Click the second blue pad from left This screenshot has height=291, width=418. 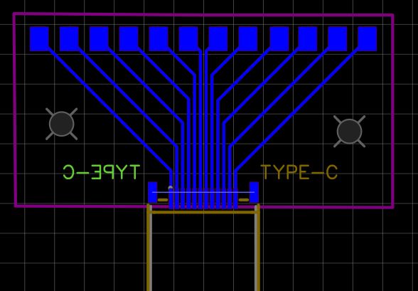tap(69, 38)
